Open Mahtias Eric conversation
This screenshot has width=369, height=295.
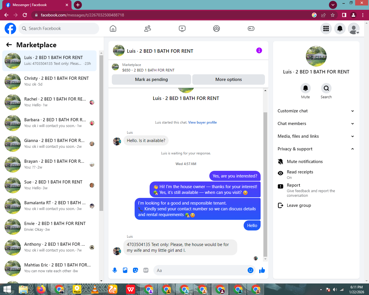click(x=50, y=268)
